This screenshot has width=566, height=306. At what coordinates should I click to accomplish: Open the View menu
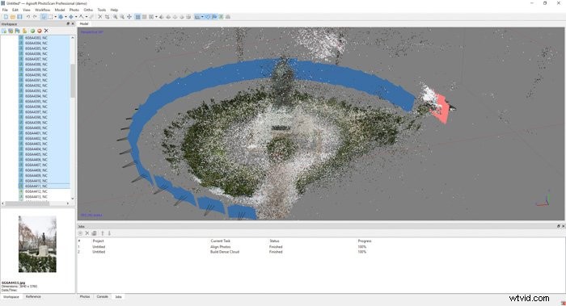(27, 10)
